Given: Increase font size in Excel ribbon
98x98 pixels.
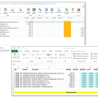Looking at the screenshot, I should pos(39,55).
